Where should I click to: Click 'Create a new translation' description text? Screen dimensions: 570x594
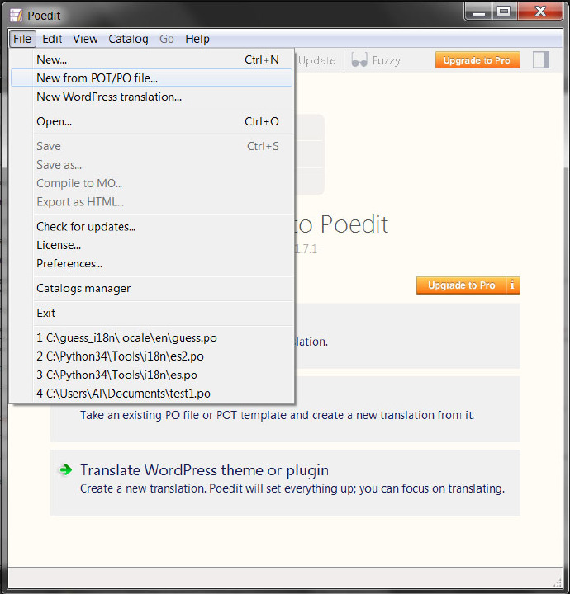292,488
